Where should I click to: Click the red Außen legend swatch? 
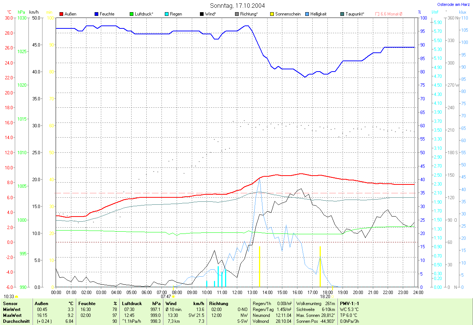[61, 14]
